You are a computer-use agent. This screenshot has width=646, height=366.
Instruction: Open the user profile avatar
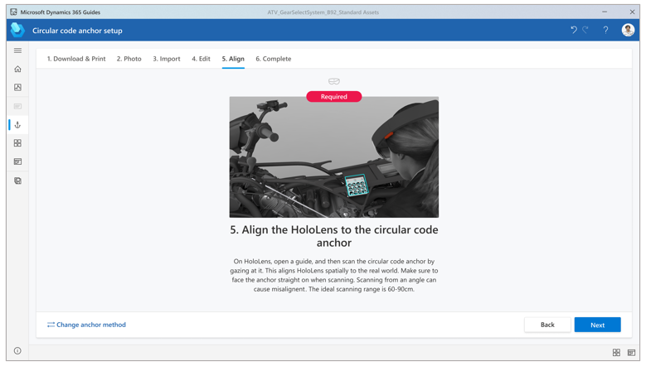pos(628,30)
